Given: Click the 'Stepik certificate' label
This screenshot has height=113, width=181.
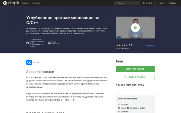Looking at the screenshot, I should point(55,43).
